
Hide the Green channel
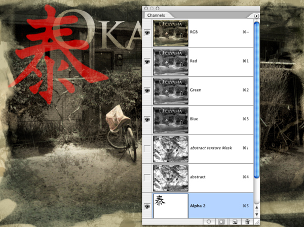coord(147,90)
